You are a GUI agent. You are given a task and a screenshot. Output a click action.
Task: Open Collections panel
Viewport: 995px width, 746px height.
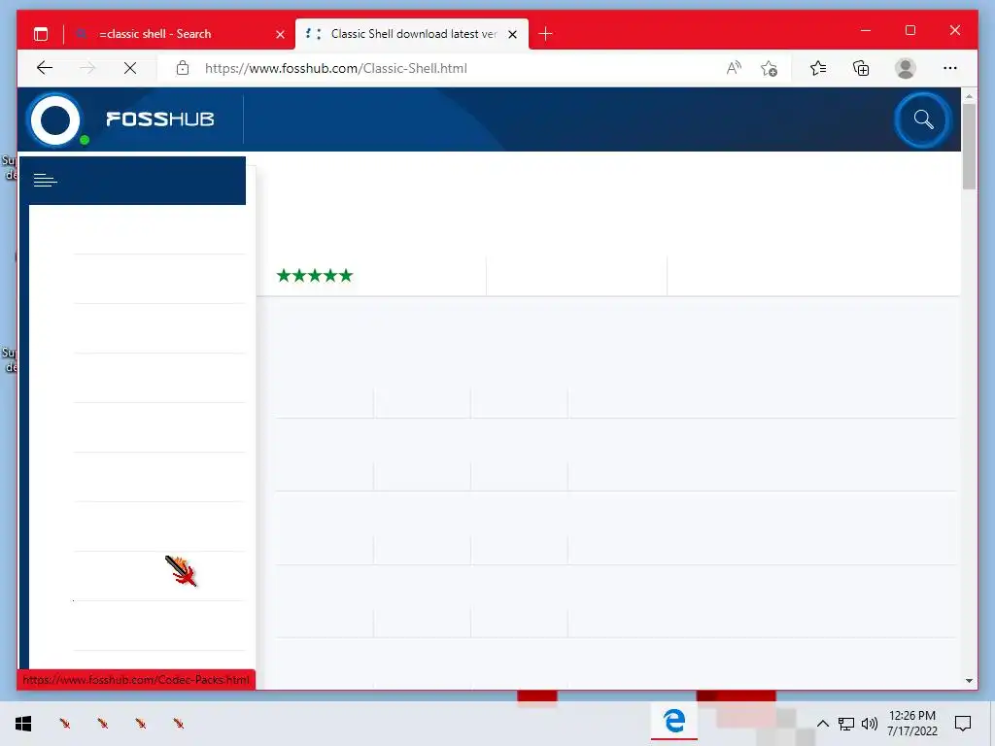click(x=861, y=68)
